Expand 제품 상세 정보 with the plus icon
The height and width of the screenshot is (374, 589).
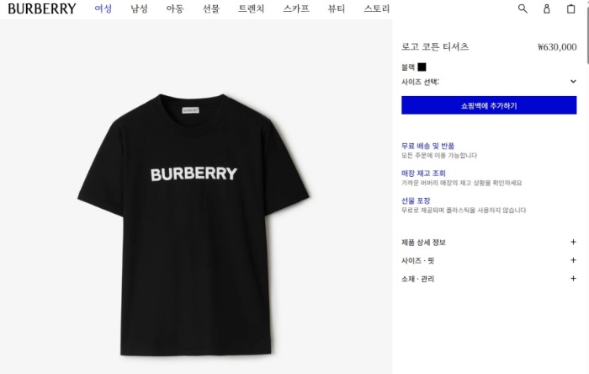[573, 242]
